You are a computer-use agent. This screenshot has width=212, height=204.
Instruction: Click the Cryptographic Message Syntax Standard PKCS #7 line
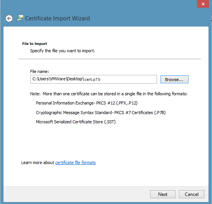pyautogui.click(x=101, y=113)
